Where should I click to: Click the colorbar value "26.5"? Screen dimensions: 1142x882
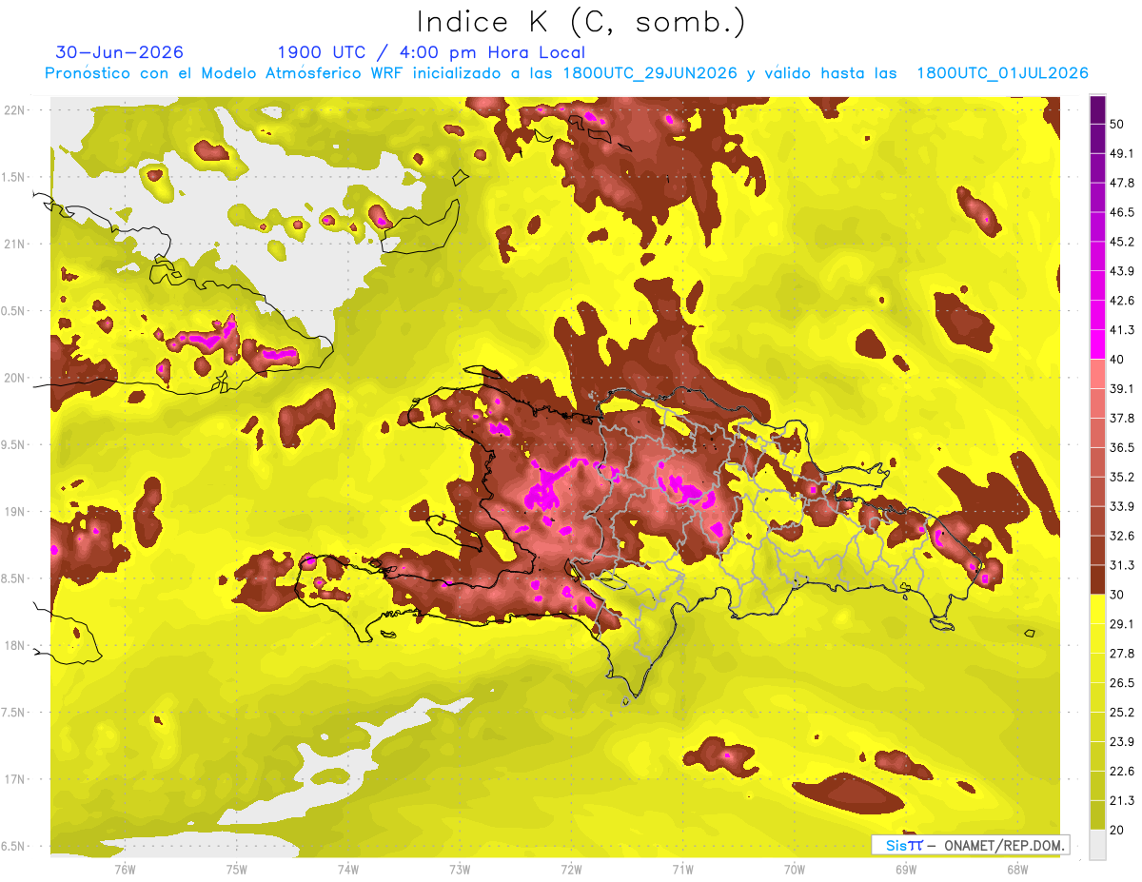(x=1121, y=683)
